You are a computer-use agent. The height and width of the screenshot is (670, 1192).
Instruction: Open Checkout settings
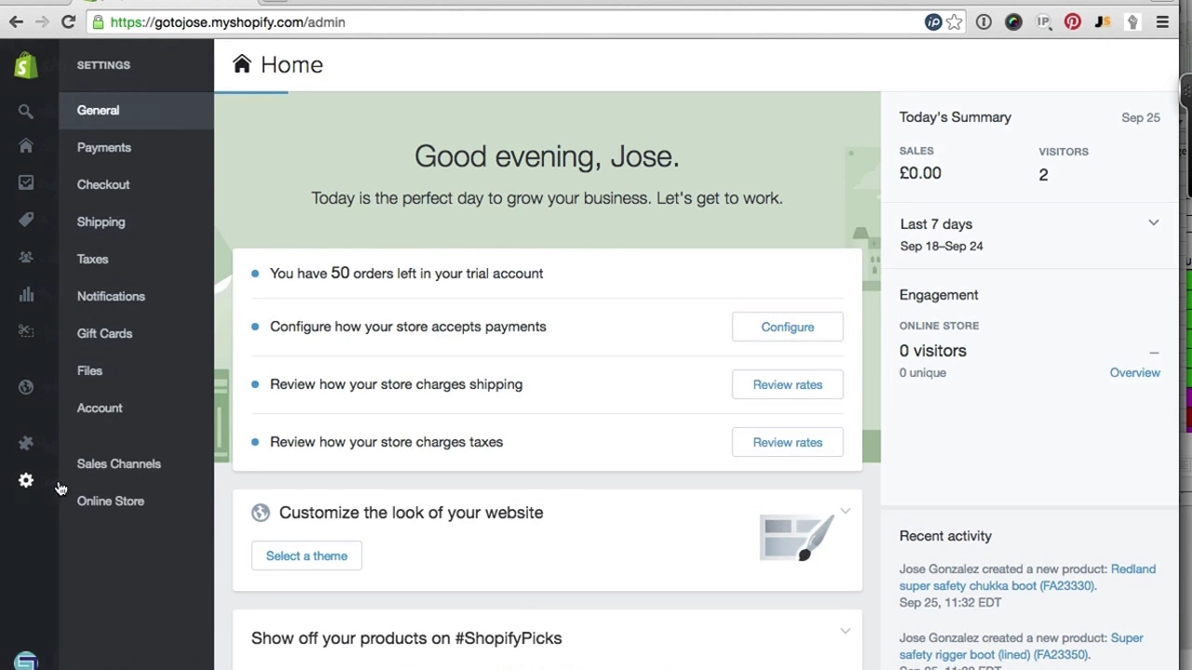tap(103, 184)
